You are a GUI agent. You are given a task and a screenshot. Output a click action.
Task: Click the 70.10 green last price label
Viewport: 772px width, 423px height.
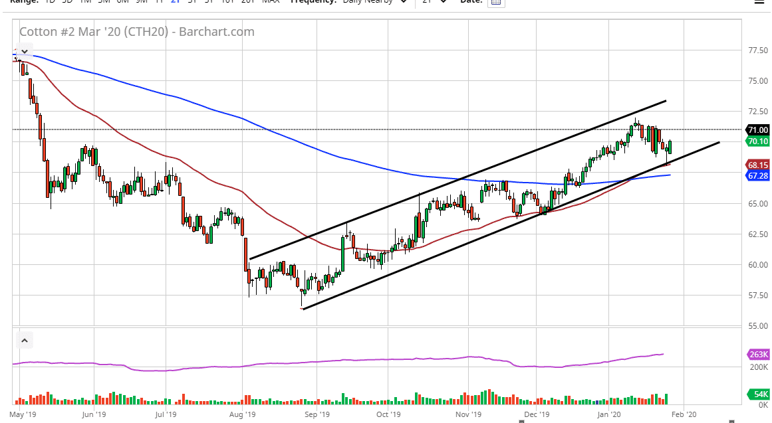pos(758,141)
